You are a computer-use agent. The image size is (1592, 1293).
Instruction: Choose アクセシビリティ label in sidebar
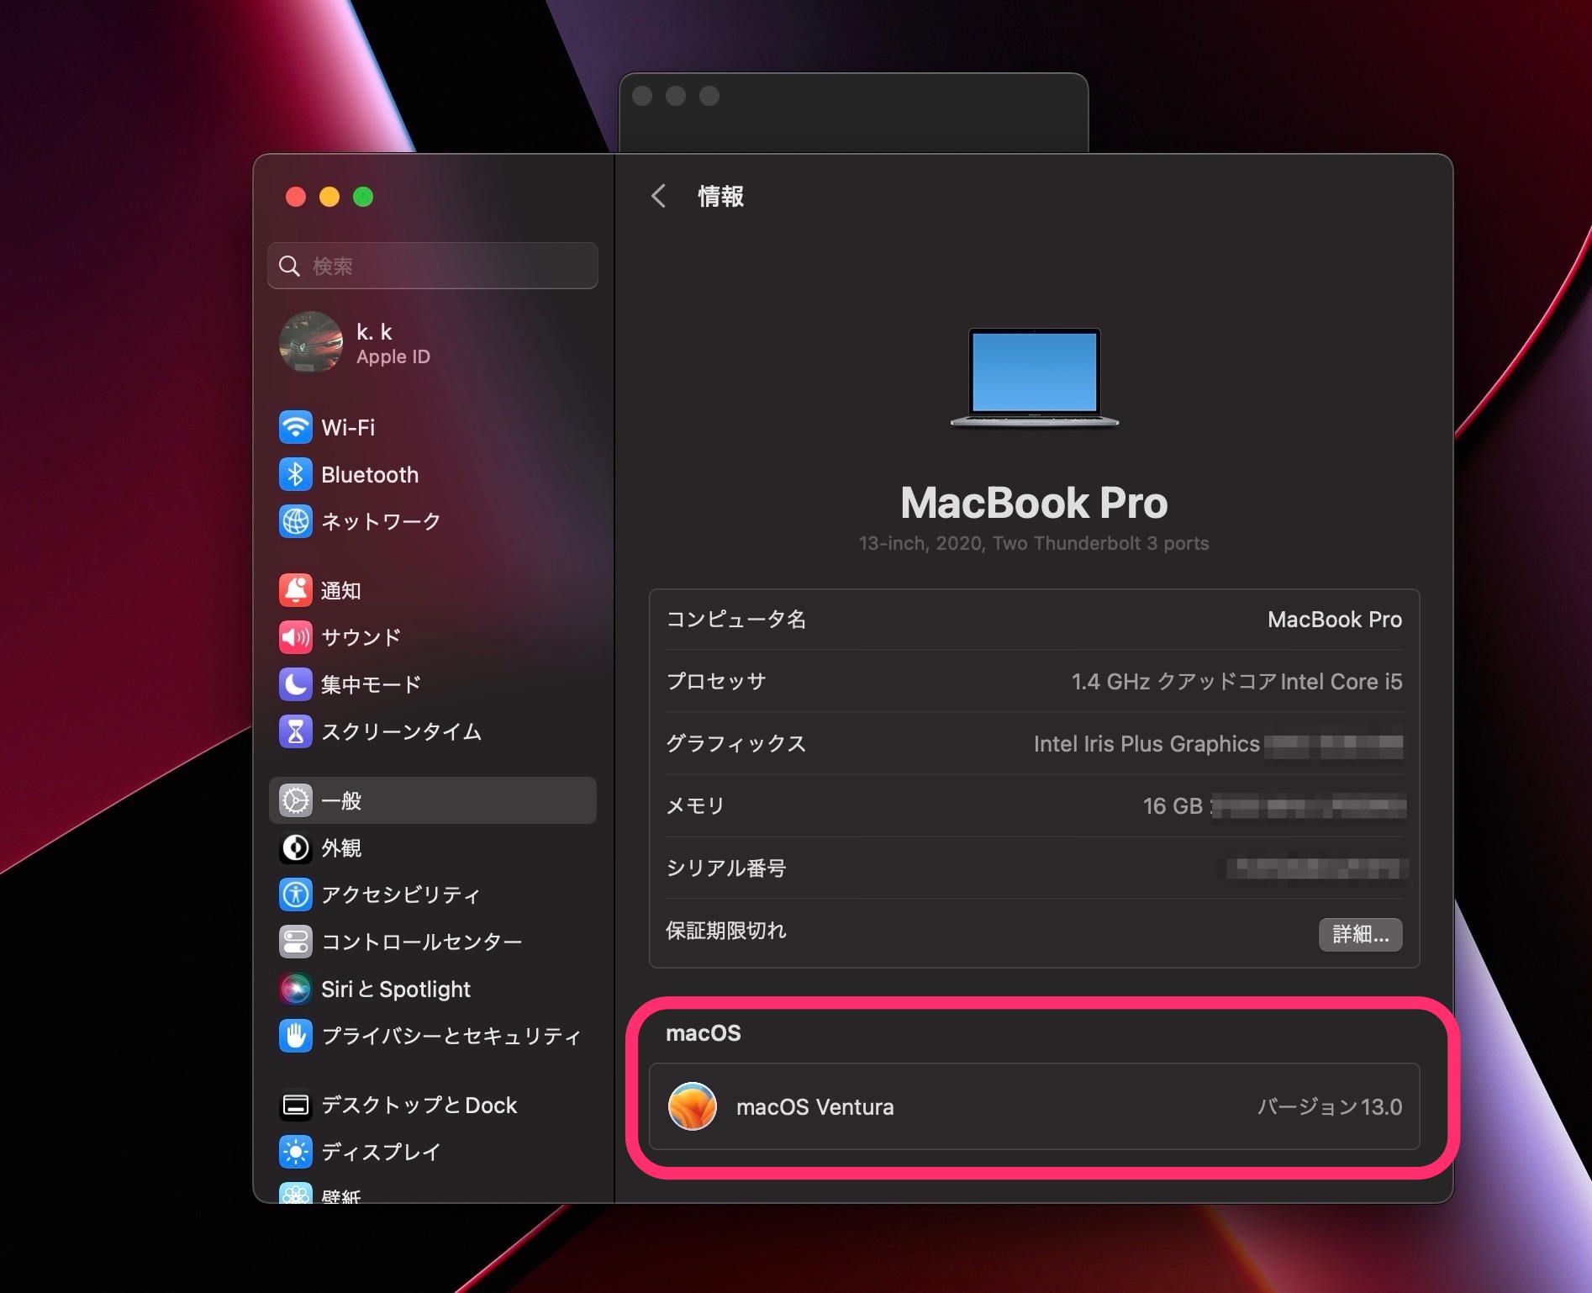(x=401, y=895)
